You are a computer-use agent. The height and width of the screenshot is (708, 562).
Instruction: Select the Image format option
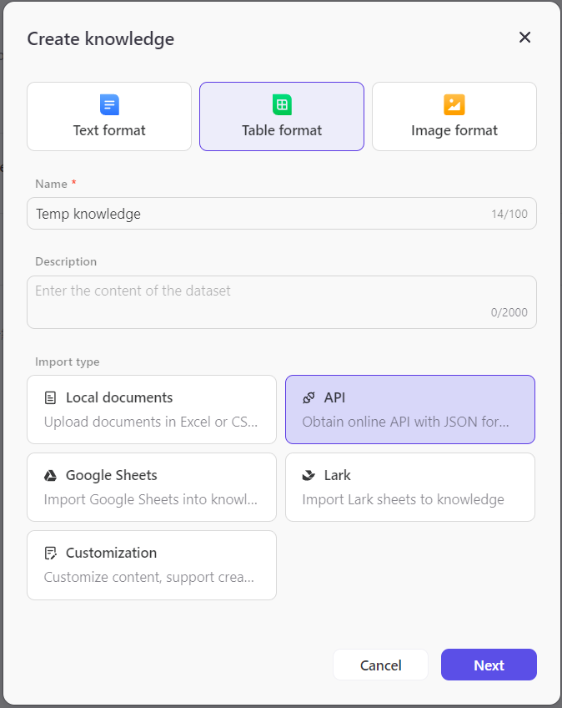pos(454,117)
